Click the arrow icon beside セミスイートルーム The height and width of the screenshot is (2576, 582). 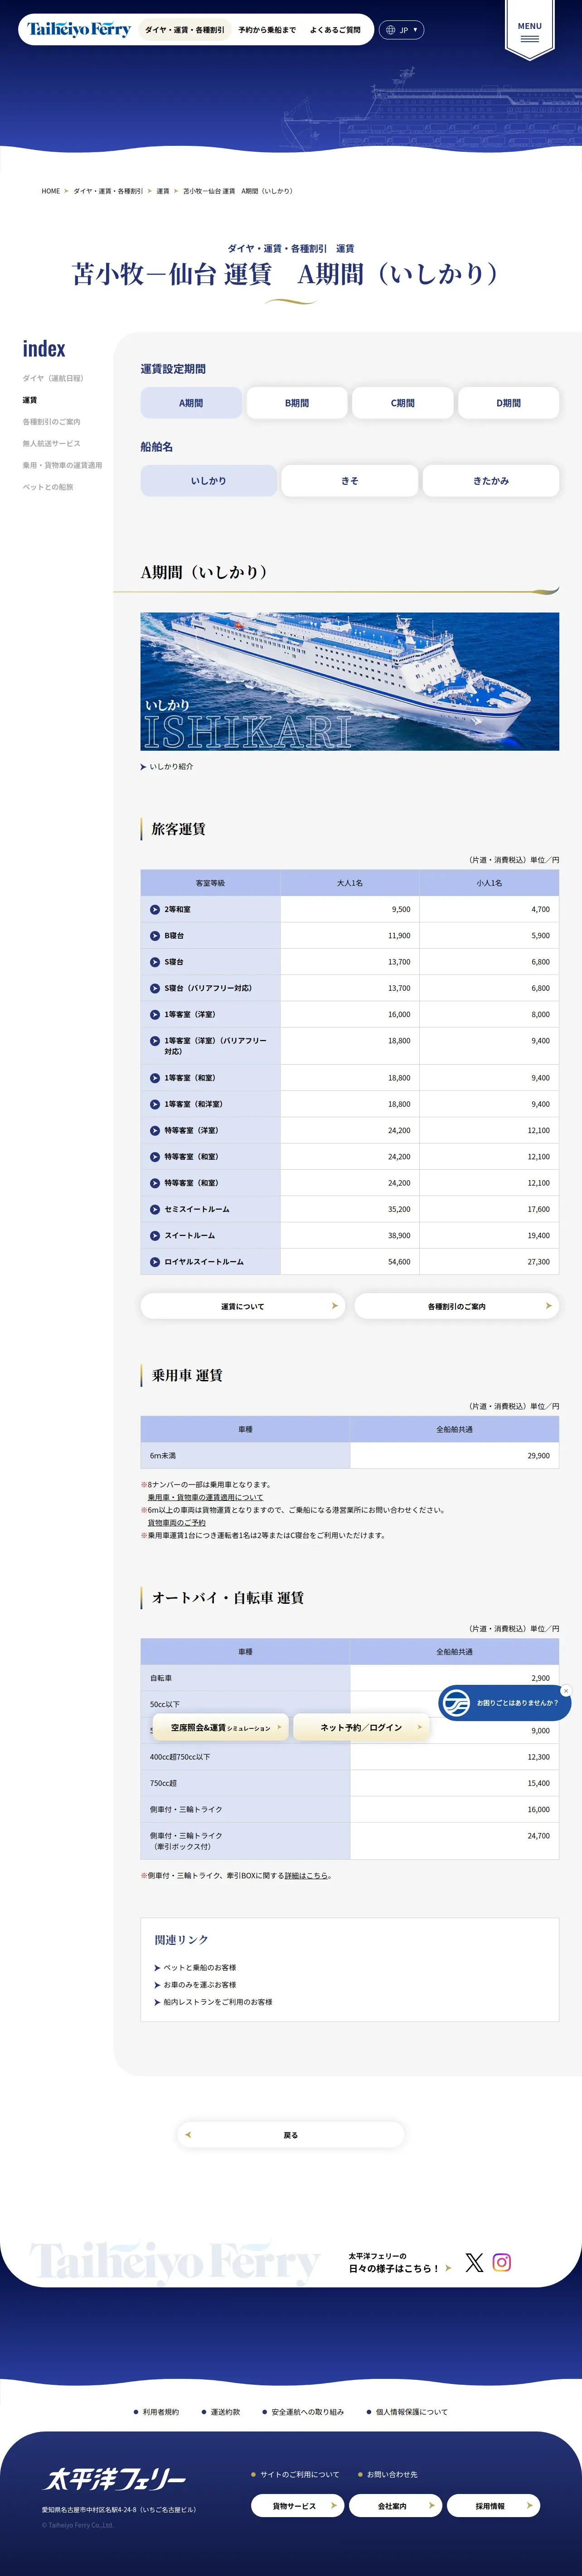click(x=155, y=1209)
